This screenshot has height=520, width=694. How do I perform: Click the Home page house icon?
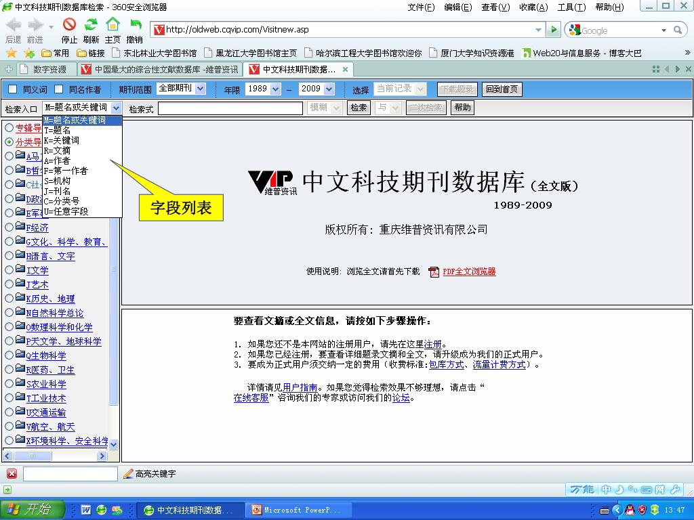tap(113, 24)
